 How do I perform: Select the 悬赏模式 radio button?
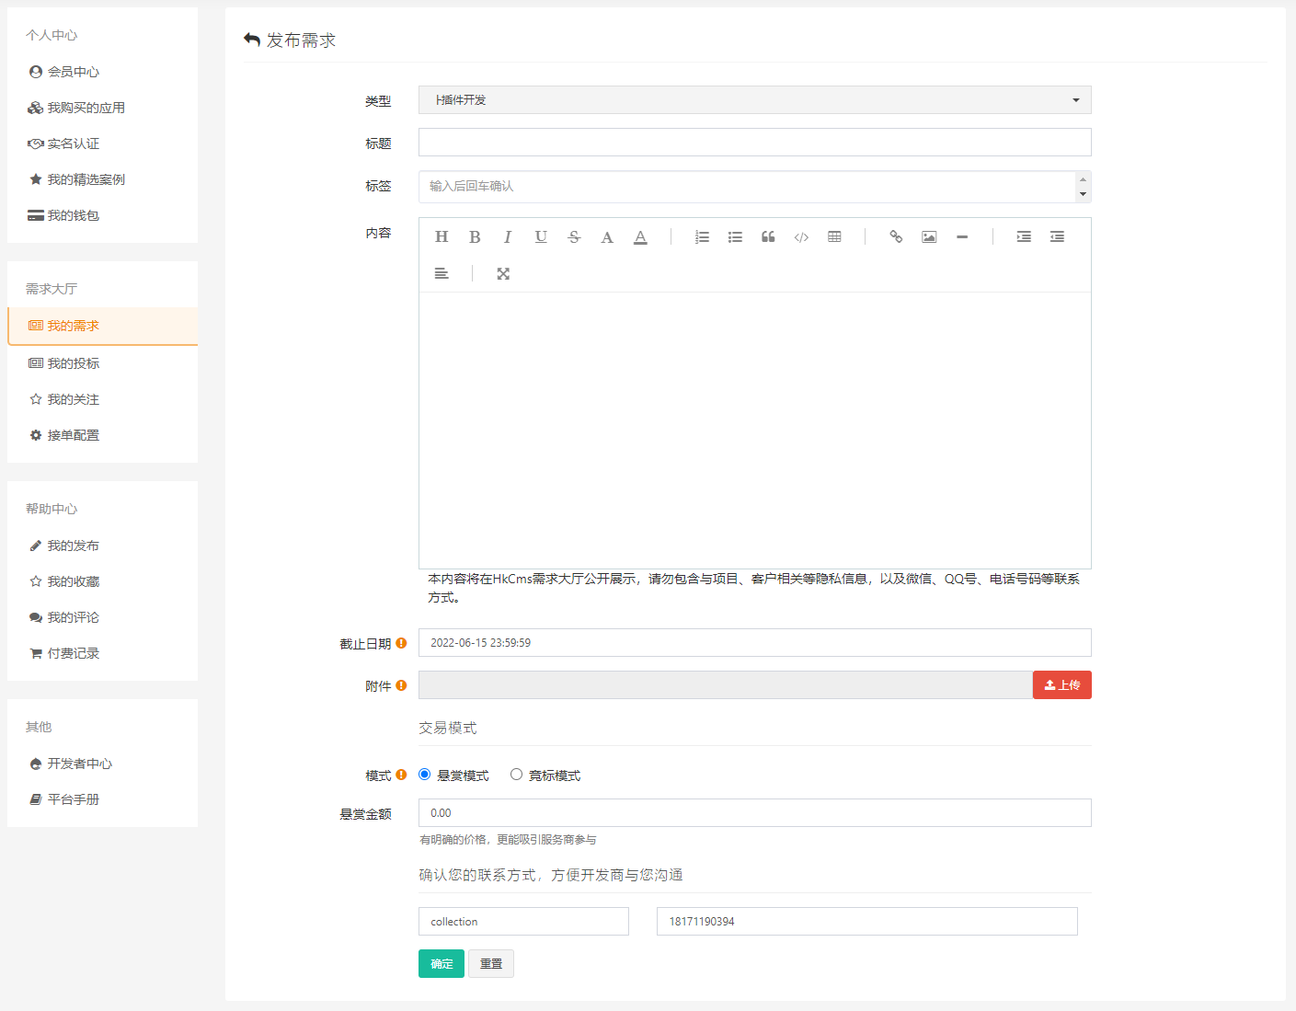(424, 775)
